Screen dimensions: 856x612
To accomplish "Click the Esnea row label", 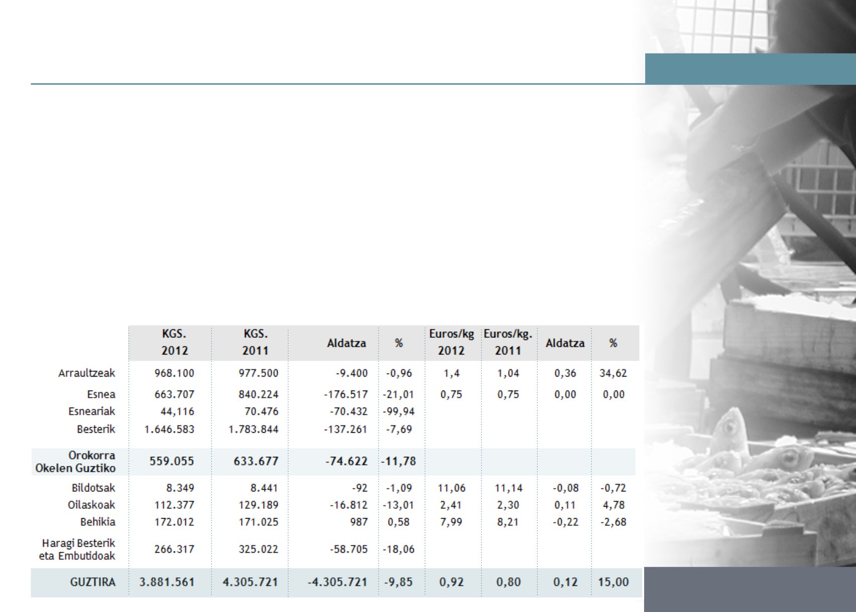I will point(101,394).
